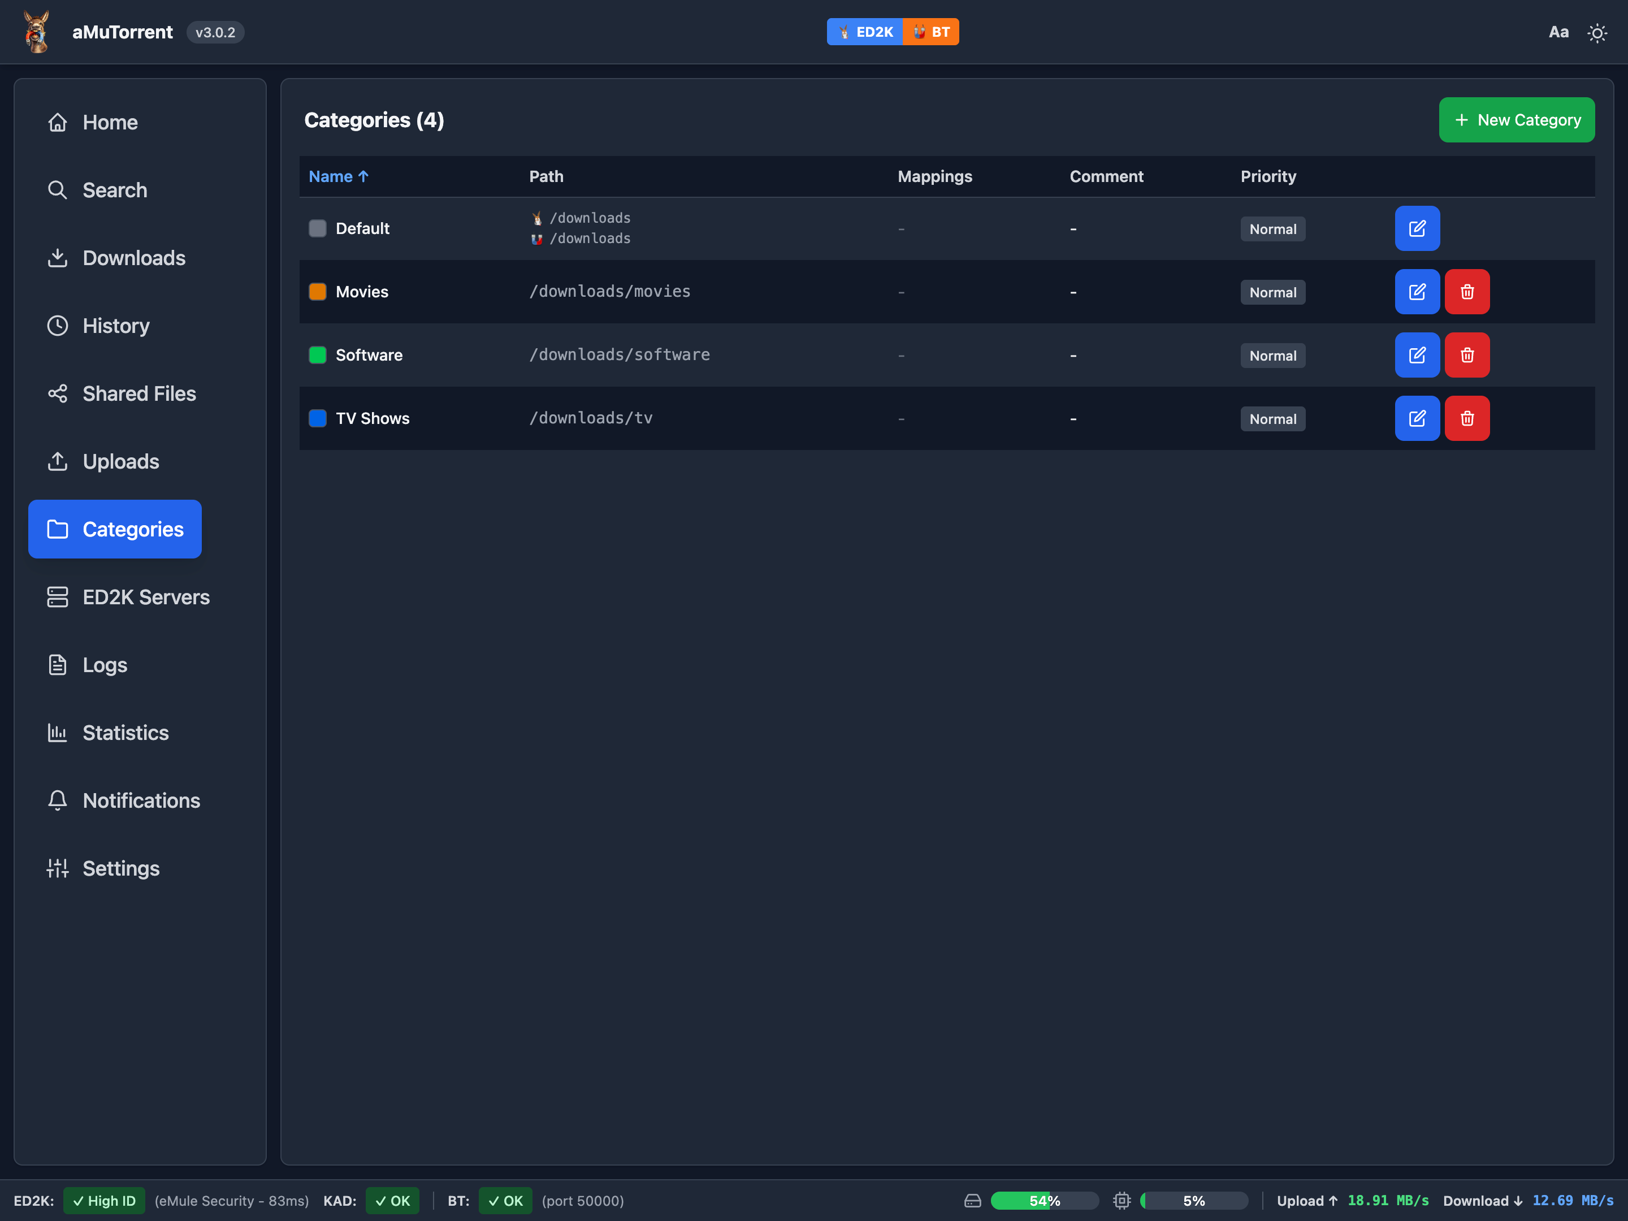
Task: Sort by the Path column header
Action: click(545, 176)
